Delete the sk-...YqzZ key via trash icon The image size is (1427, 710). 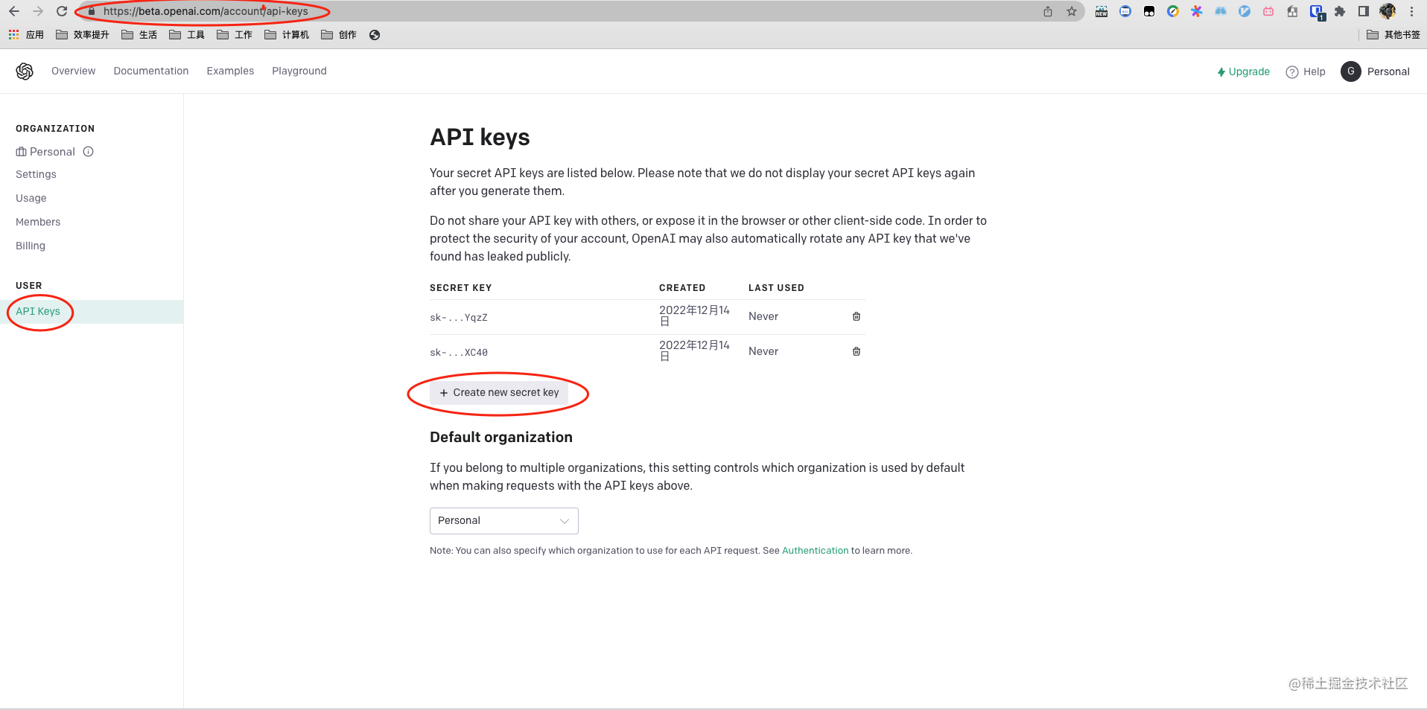point(856,316)
